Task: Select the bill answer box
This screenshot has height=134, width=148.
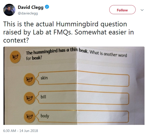Action: (x=83, y=98)
